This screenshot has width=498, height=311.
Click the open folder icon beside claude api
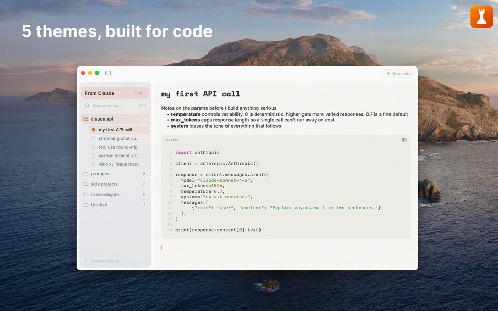(86, 119)
